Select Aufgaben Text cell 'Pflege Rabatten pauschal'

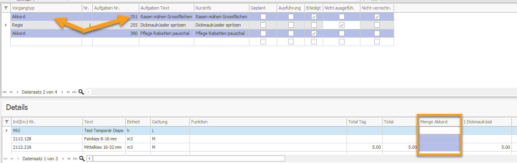click(166, 33)
